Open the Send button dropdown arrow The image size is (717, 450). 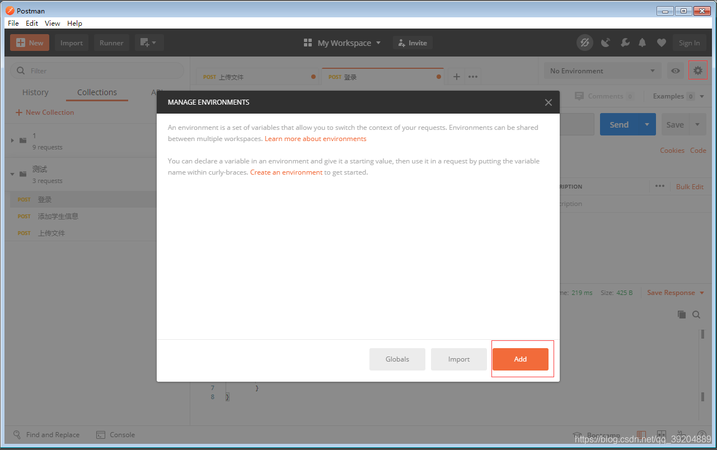point(647,124)
